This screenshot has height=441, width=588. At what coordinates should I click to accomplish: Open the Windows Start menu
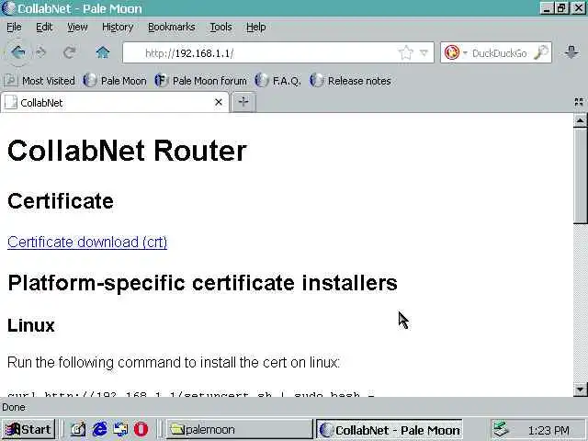(x=28, y=429)
